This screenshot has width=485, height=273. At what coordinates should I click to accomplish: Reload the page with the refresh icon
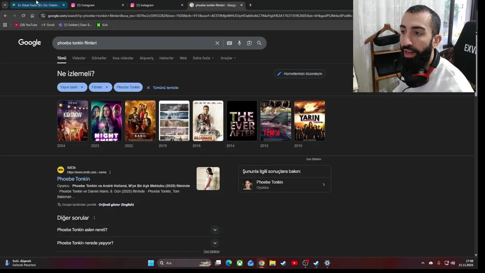23,16
